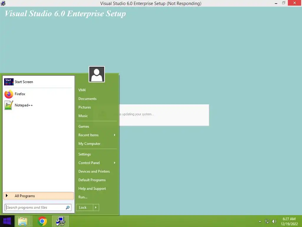This screenshot has width=302, height=227.
Task: Open Notepad++ from the Start menu
Action: click(x=39, y=105)
